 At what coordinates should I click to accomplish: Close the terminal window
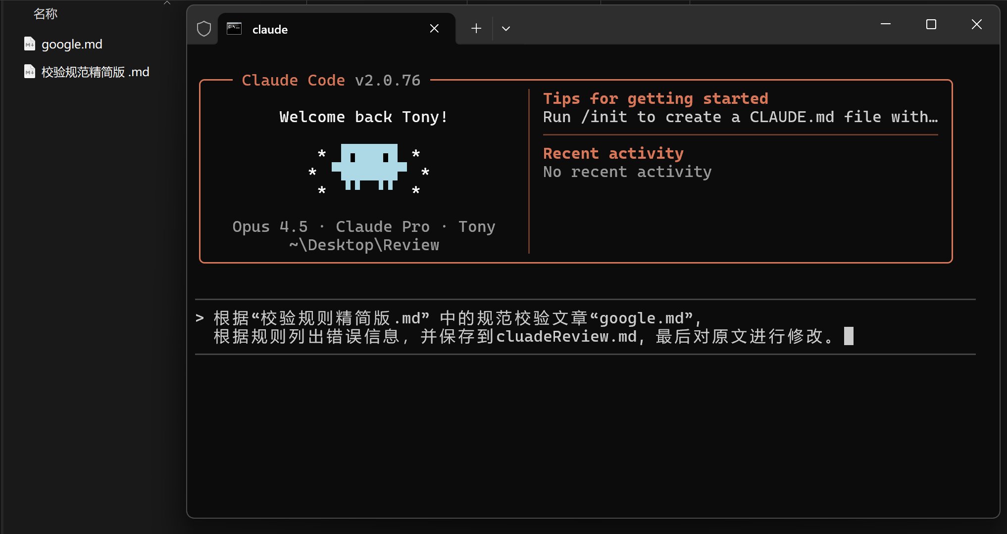point(976,24)
